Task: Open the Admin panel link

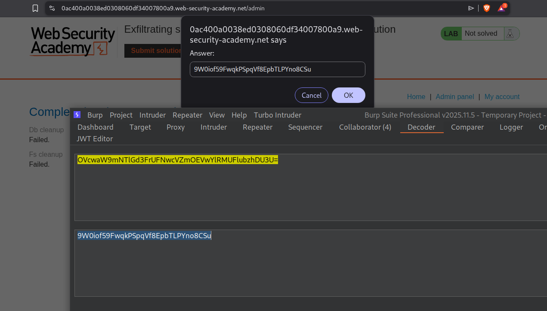Action: pos(454,97)
